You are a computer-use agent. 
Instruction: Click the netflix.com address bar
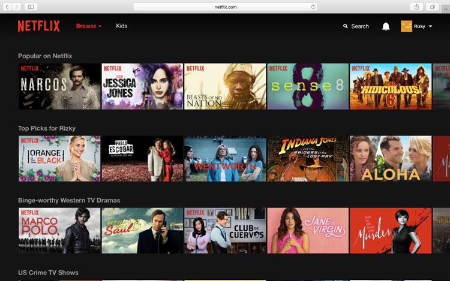225,7
